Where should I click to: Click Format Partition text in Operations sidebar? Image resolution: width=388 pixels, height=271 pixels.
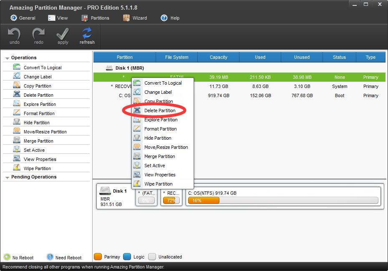pos(39,113)
